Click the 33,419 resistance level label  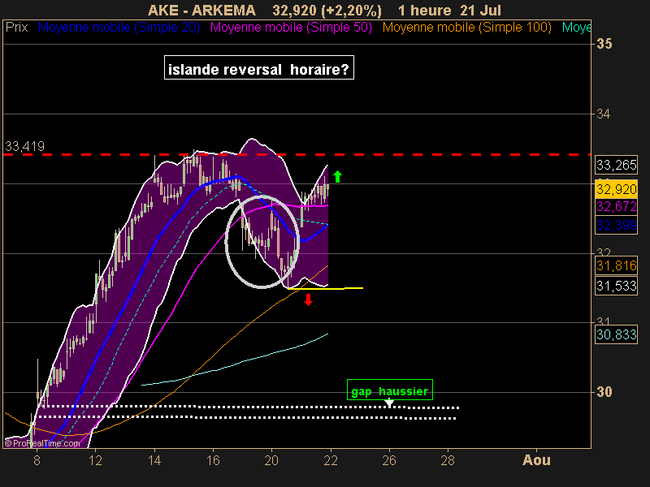click(24, 146)
